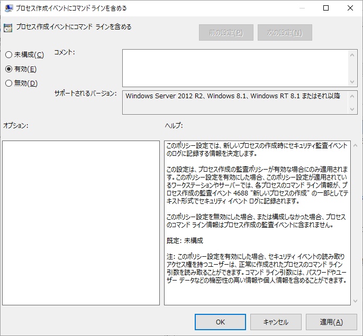
Task: Click the キャンセル button
Action: point(276,322)
